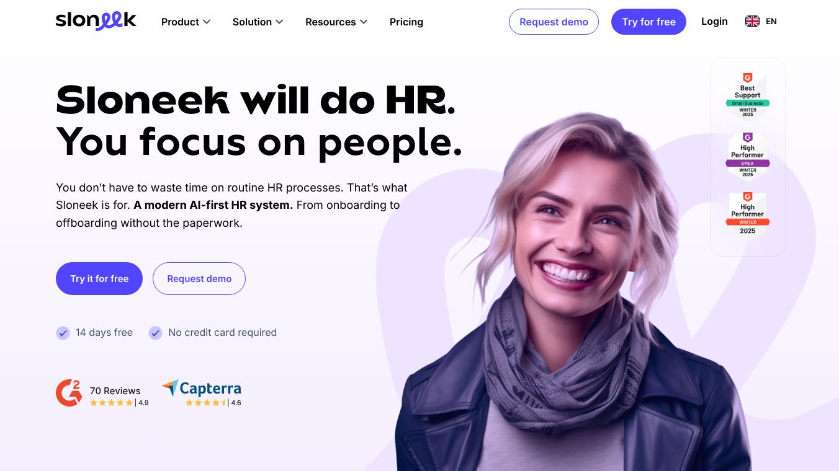Click the header Request demo button

click(554, 22)
